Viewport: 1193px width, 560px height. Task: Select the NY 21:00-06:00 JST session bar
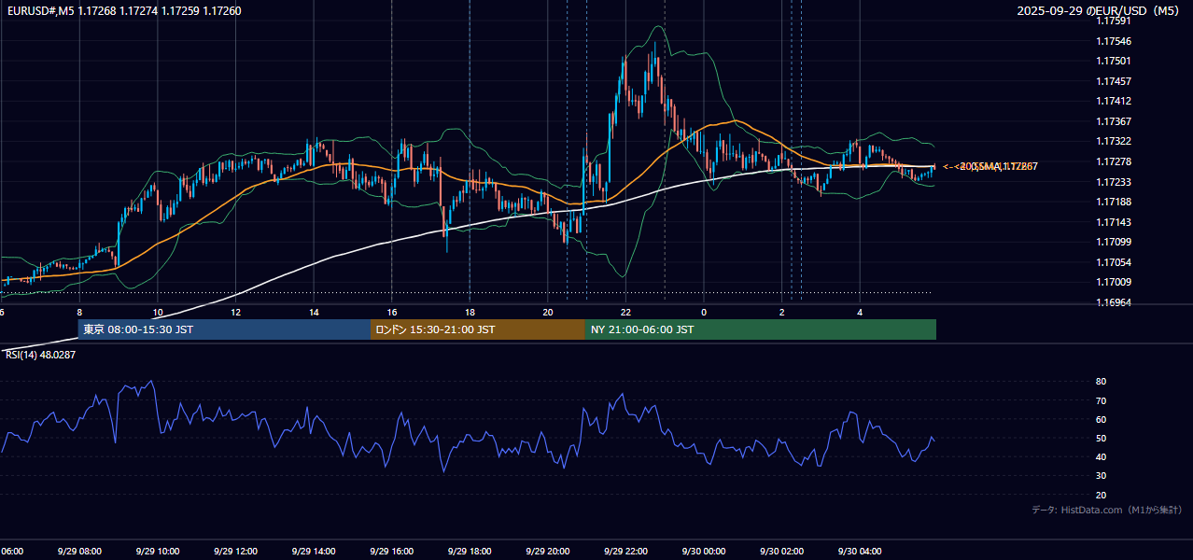tap(761, 329)
